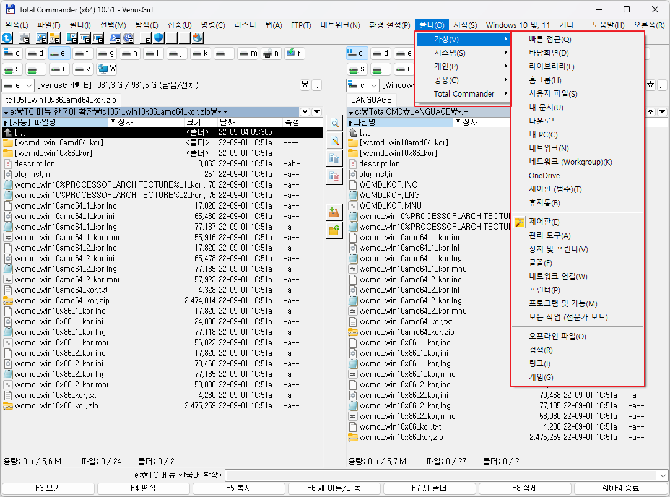The image size is (670, 497).
Task: Select drive n network drive in left bar
Action: (271, 53)
